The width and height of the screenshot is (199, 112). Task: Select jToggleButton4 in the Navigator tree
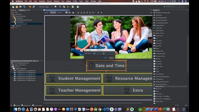point(26,77)
